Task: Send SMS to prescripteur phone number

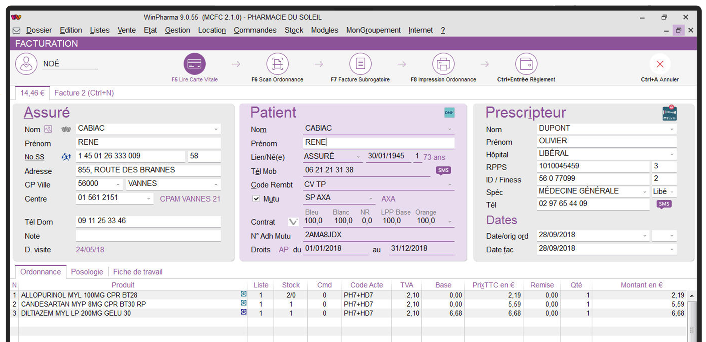Action: click(x=664, y=204)
